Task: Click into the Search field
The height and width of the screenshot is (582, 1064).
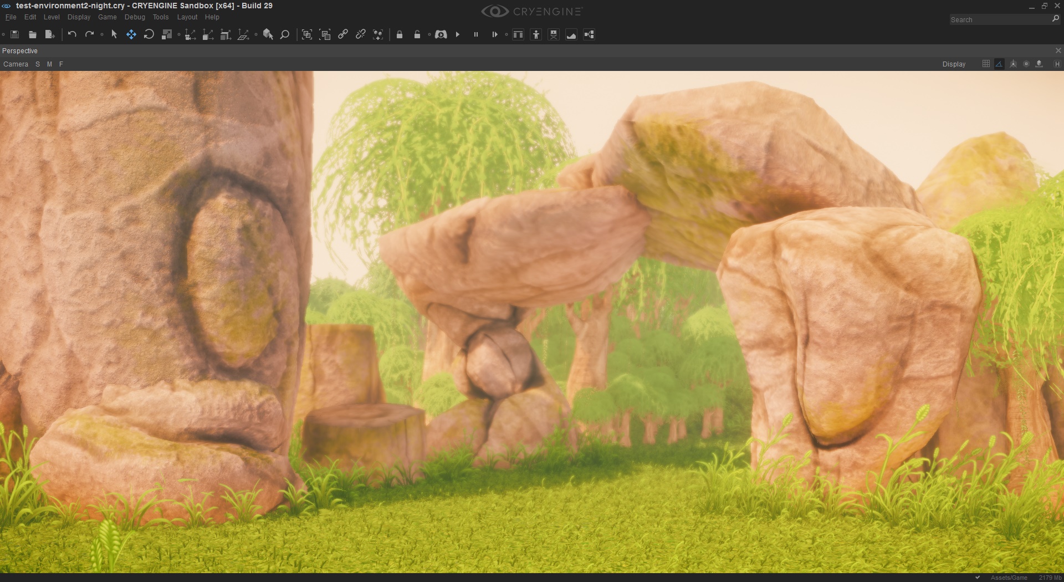Action: coord(1000,19)
